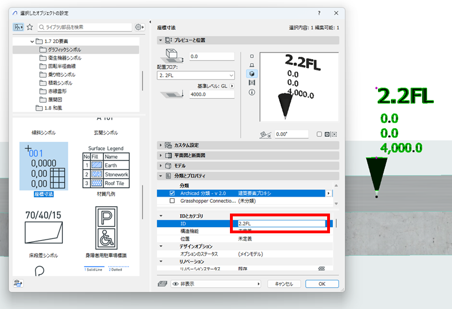Select the floor plan preview icon
Image resolution: width=452 pixels, height=309 pixels.
tap(251, 82)
